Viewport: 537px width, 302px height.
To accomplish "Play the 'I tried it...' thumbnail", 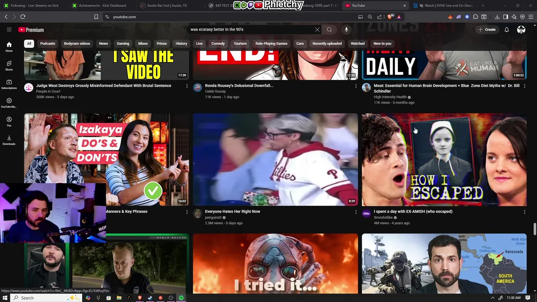I will [275, 263].
